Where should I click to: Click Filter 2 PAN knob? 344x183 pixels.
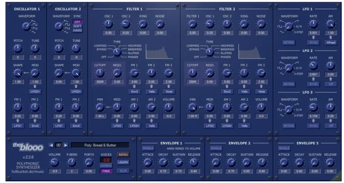(192, 107)
